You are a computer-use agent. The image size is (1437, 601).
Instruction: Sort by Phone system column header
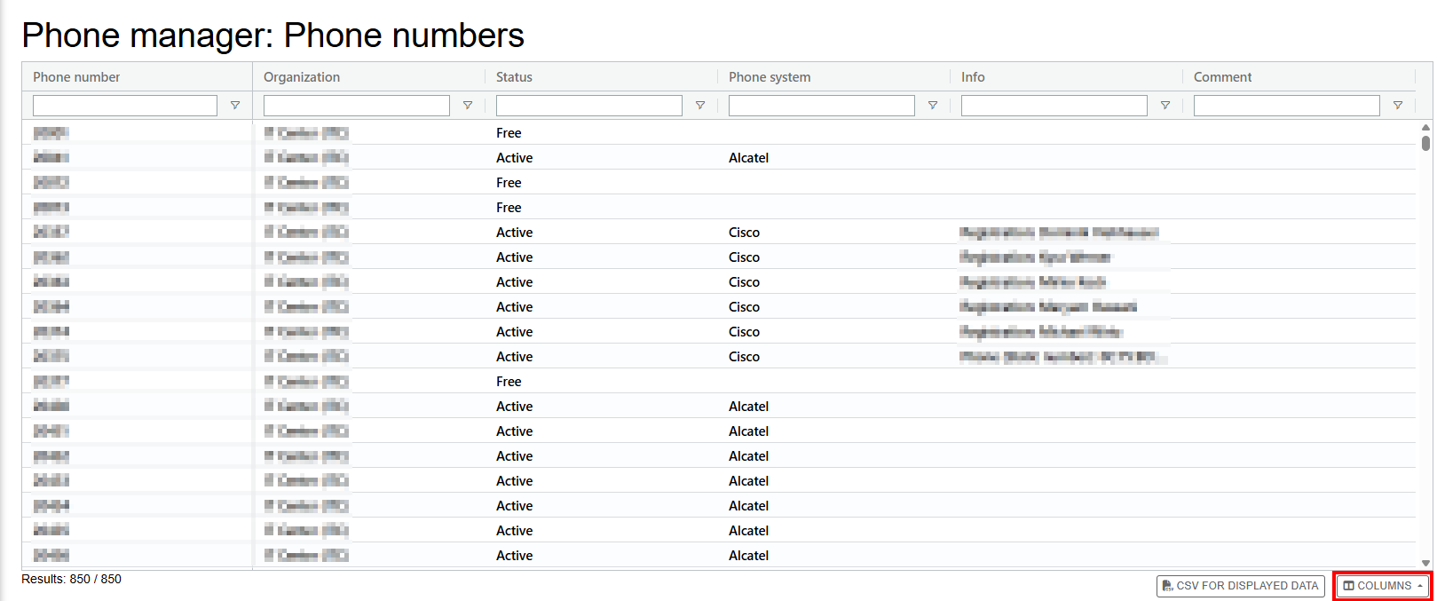770,77
